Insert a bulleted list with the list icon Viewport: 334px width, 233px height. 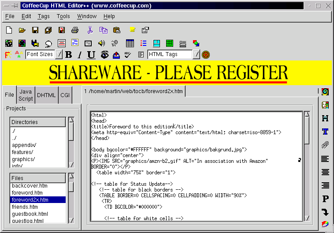(x=143, y=43)
